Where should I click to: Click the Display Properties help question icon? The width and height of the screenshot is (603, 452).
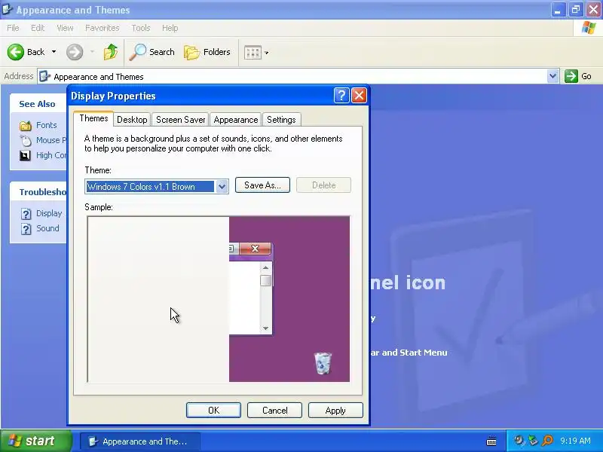pos(341,96)
